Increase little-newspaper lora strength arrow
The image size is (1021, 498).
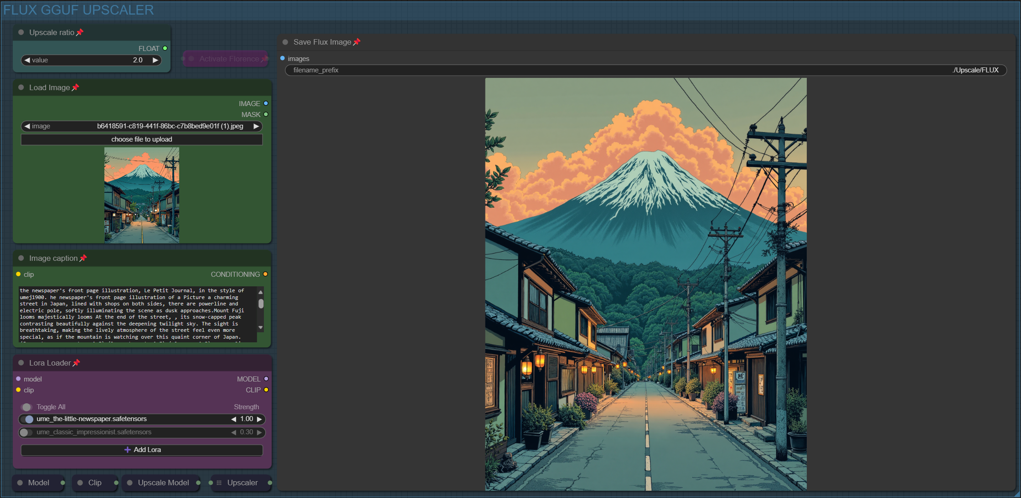(x=259, y=419)
